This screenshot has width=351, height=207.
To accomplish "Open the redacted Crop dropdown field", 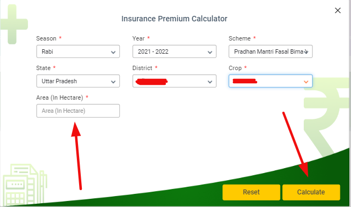I will coord(270,81).
